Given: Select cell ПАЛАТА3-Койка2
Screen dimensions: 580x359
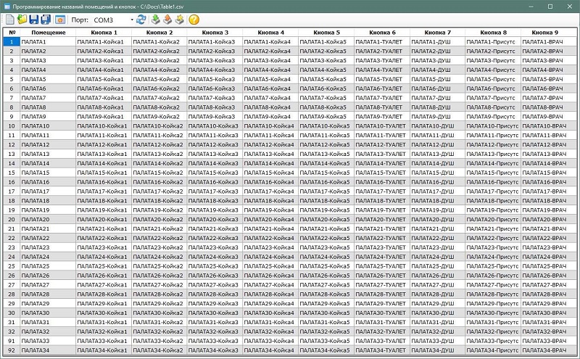Looking at the screenshot, I should [x=159, y=61].
